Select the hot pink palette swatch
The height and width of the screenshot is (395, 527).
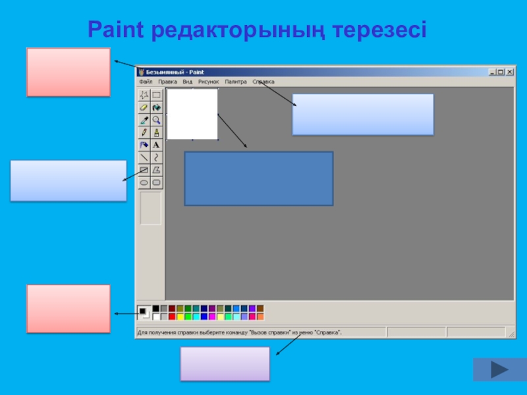[x=252, y=317]
